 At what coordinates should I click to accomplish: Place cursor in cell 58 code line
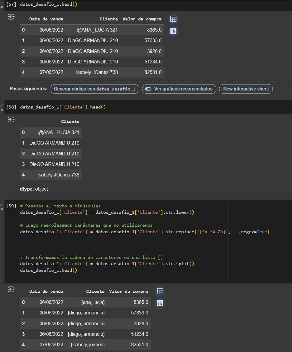click(63, 107)
